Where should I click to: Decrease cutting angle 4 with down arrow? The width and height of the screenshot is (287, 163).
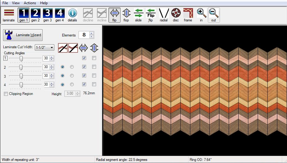[x=51, y=86]
